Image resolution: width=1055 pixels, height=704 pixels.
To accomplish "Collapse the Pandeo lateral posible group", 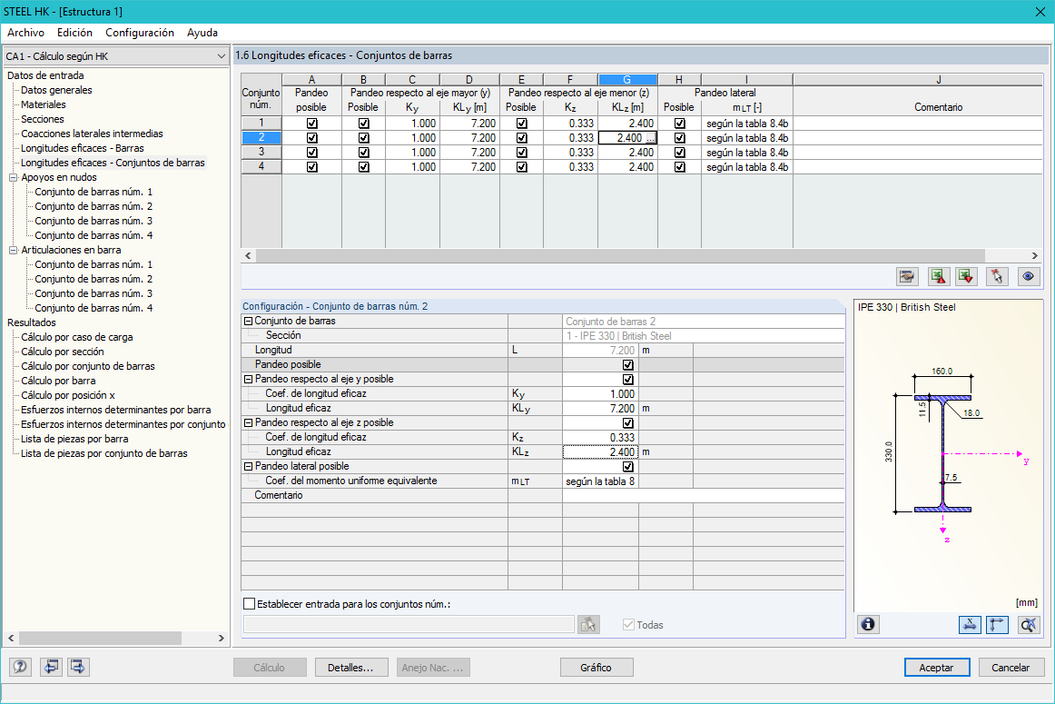I will (x=248, y=466).
